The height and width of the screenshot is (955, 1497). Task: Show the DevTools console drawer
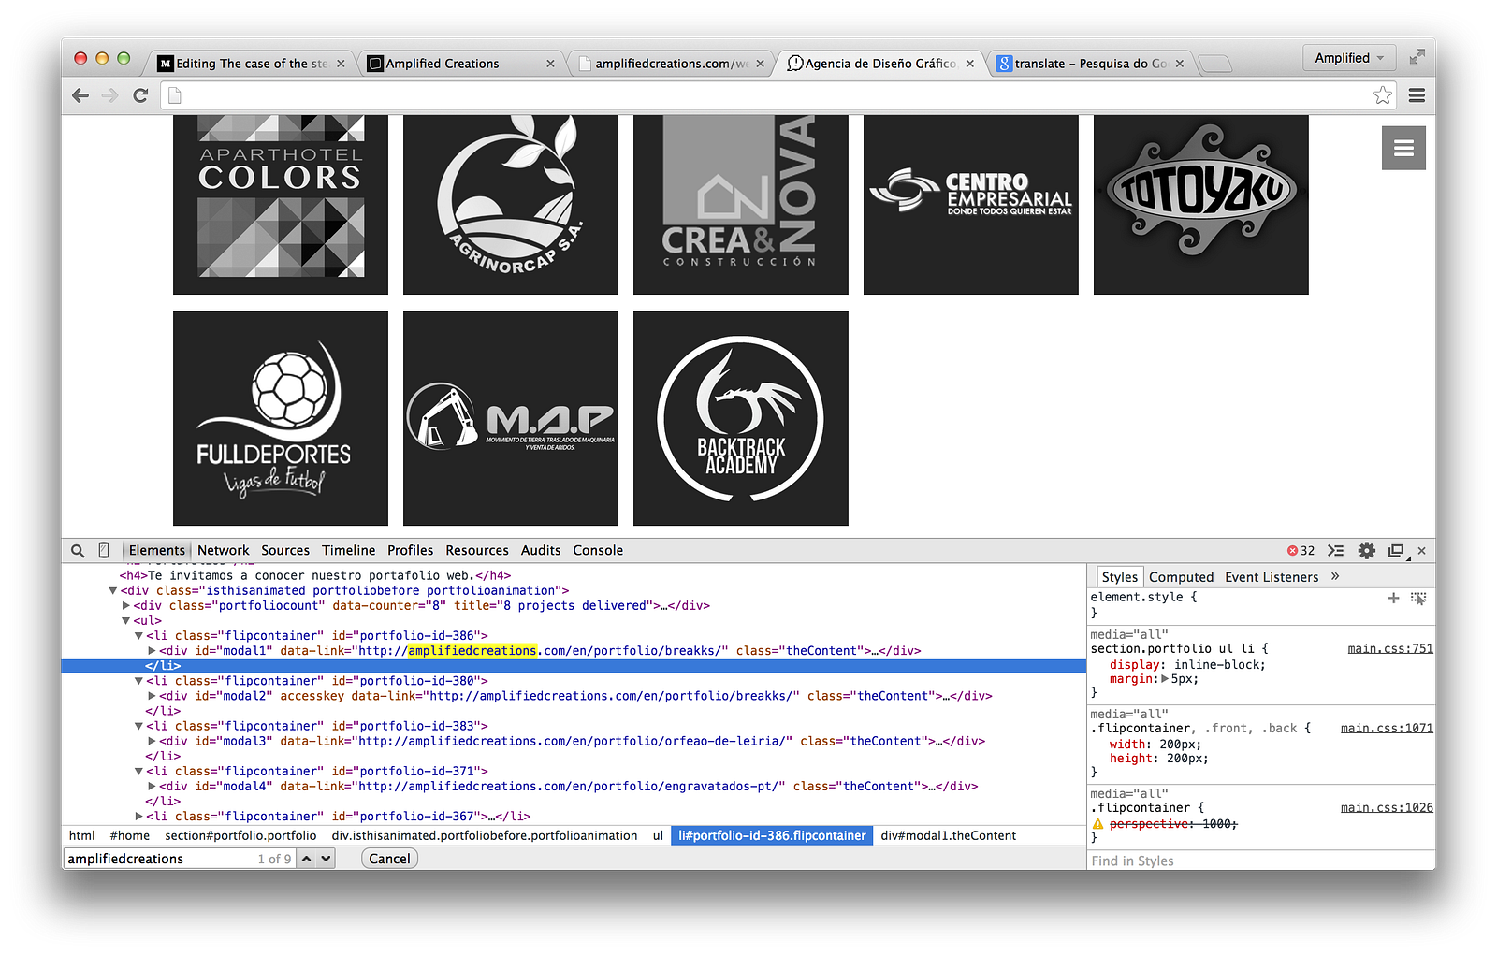[x=1336, y=551]
